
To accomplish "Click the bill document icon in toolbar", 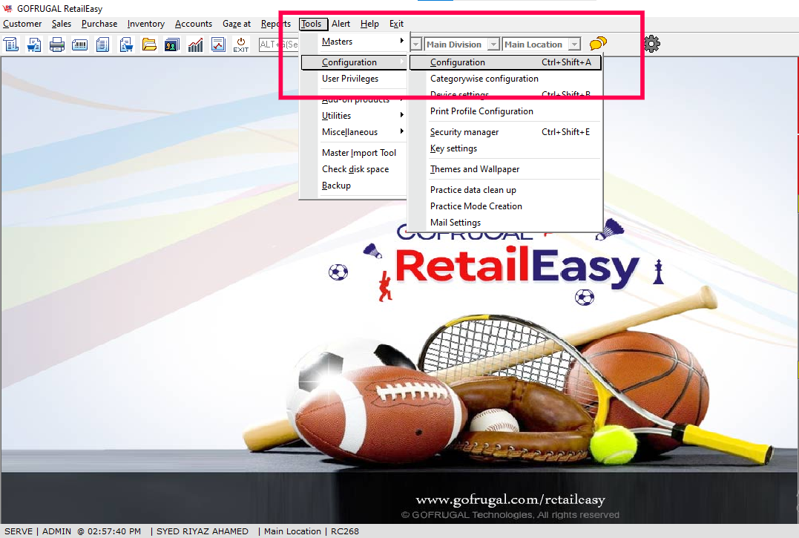I will (x=11, y=45).
